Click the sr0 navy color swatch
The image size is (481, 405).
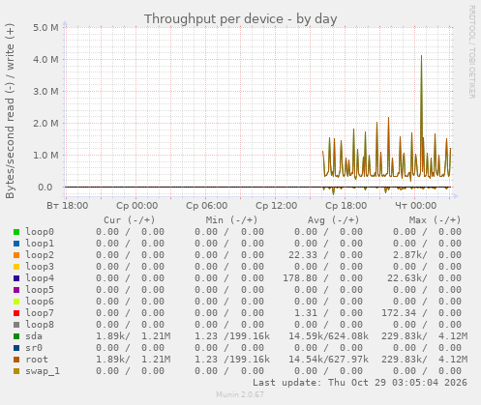coord(16,348)
